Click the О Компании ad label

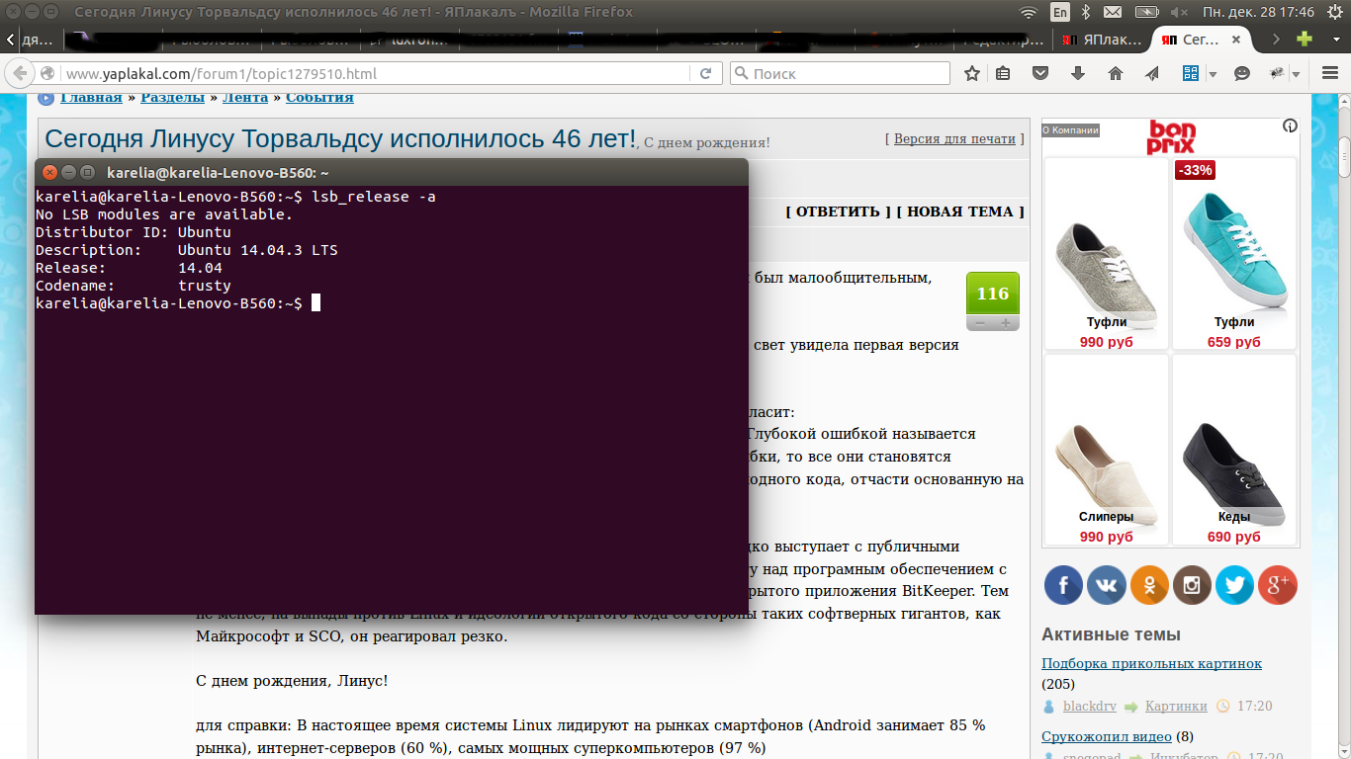[x=1070, y=129]
